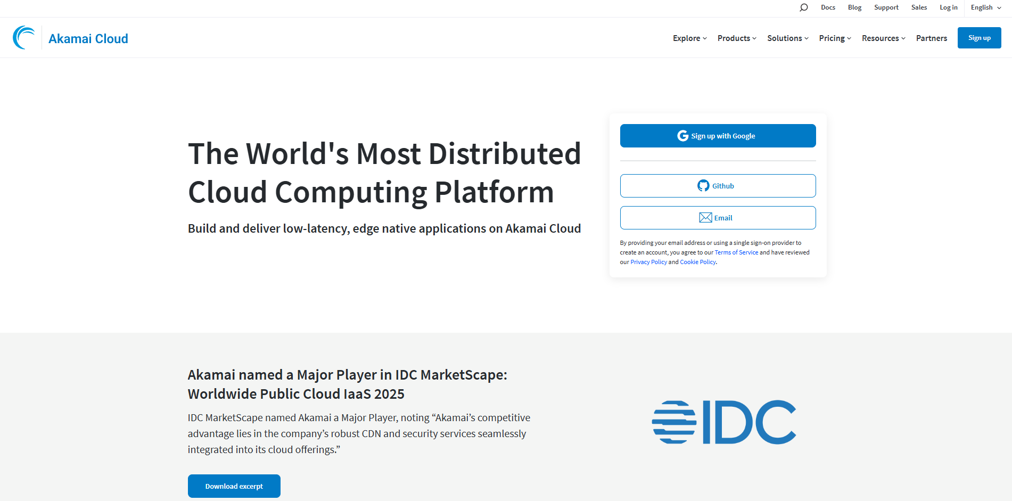1012x501 pixels.
Task: Click the IDC logo image
Action: [x=724, y=422]
